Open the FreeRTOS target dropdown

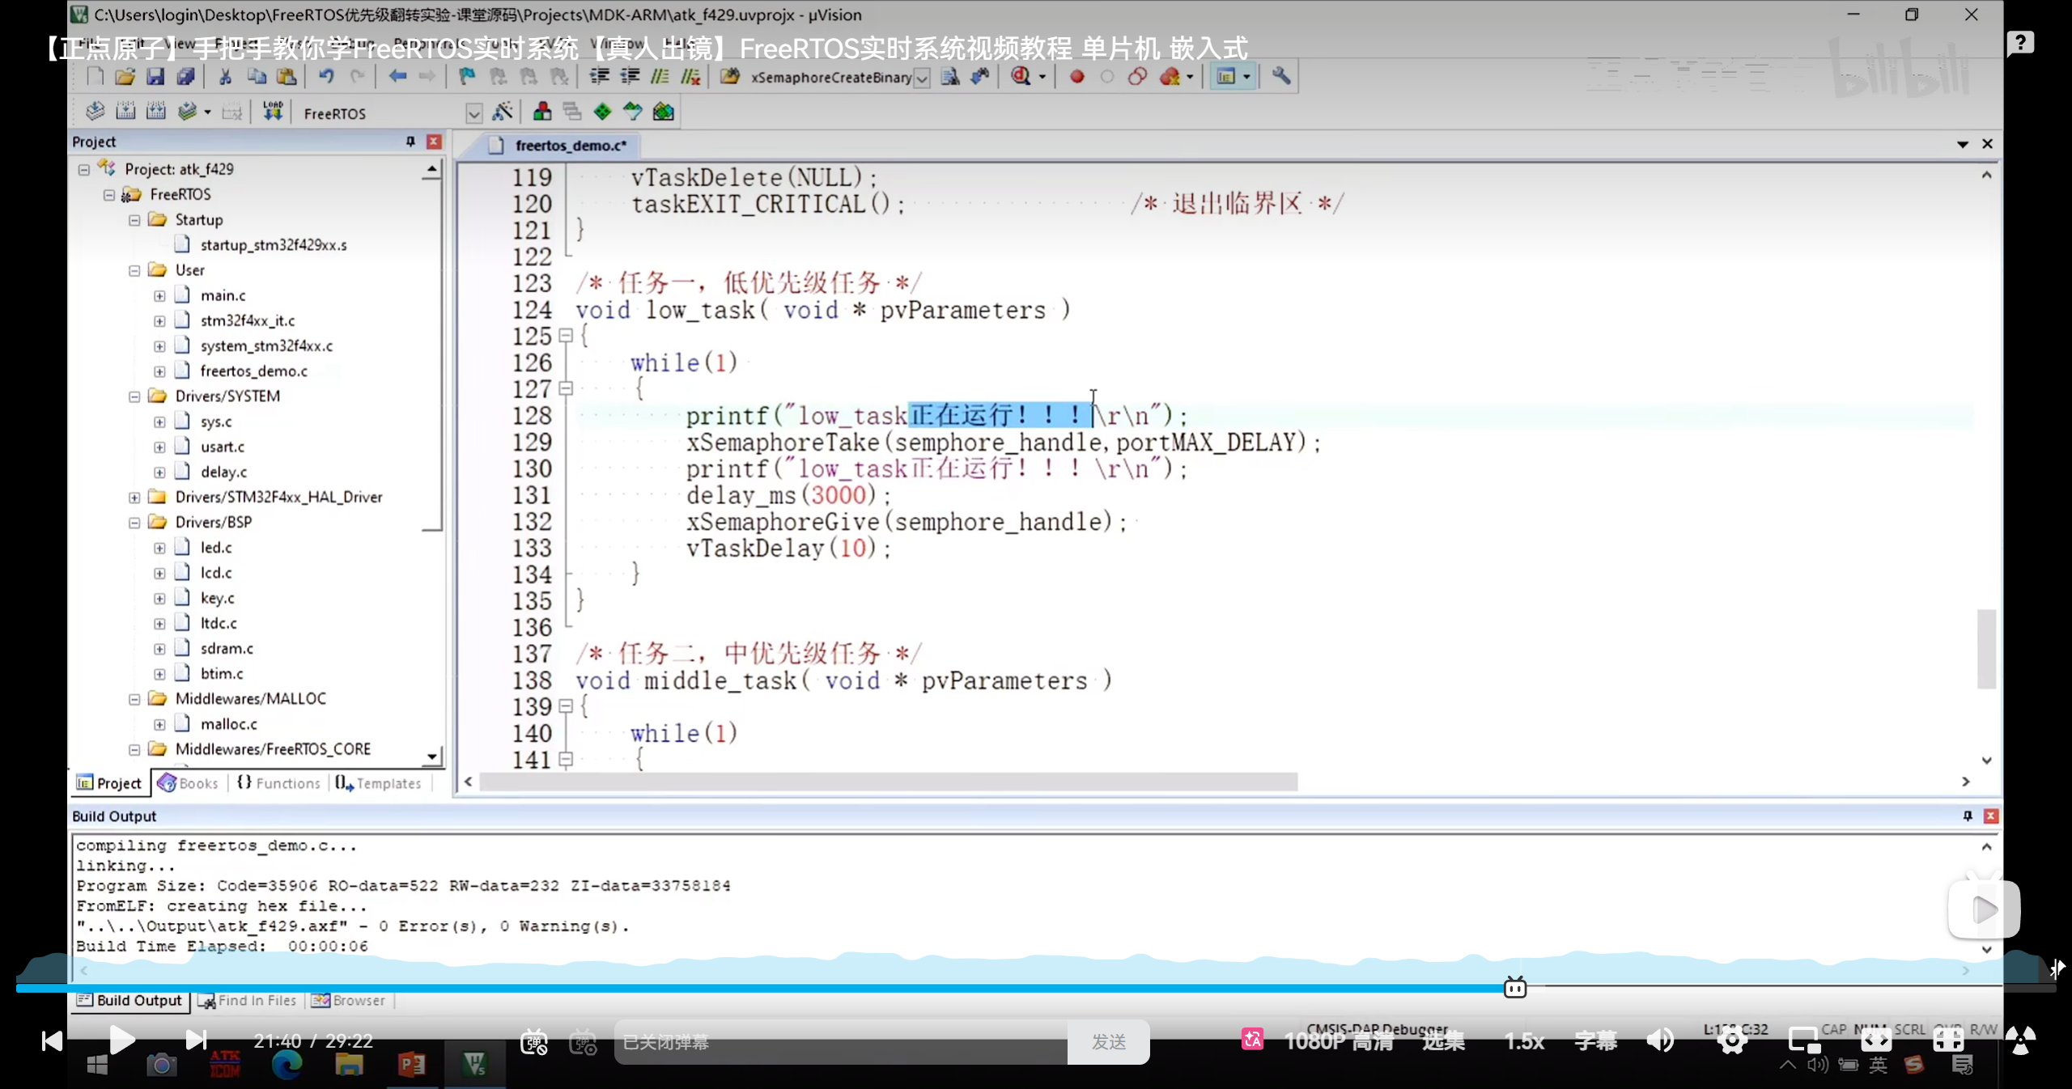[x=474, y=113]
